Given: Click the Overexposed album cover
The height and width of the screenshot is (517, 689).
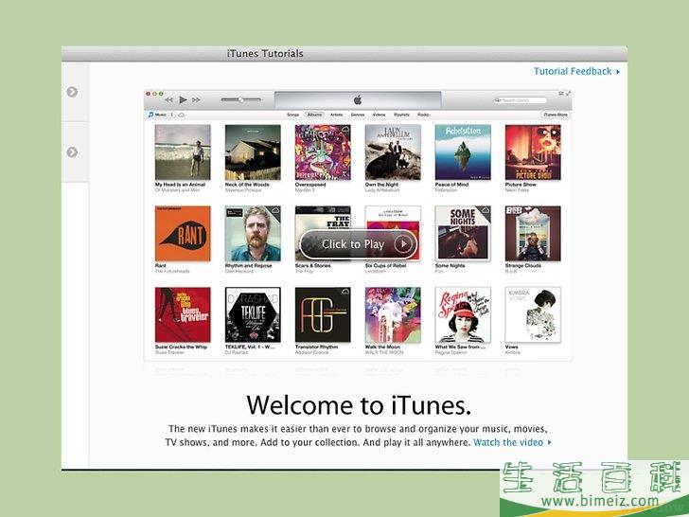Looking at the screenshot, I should pos(323,152).
